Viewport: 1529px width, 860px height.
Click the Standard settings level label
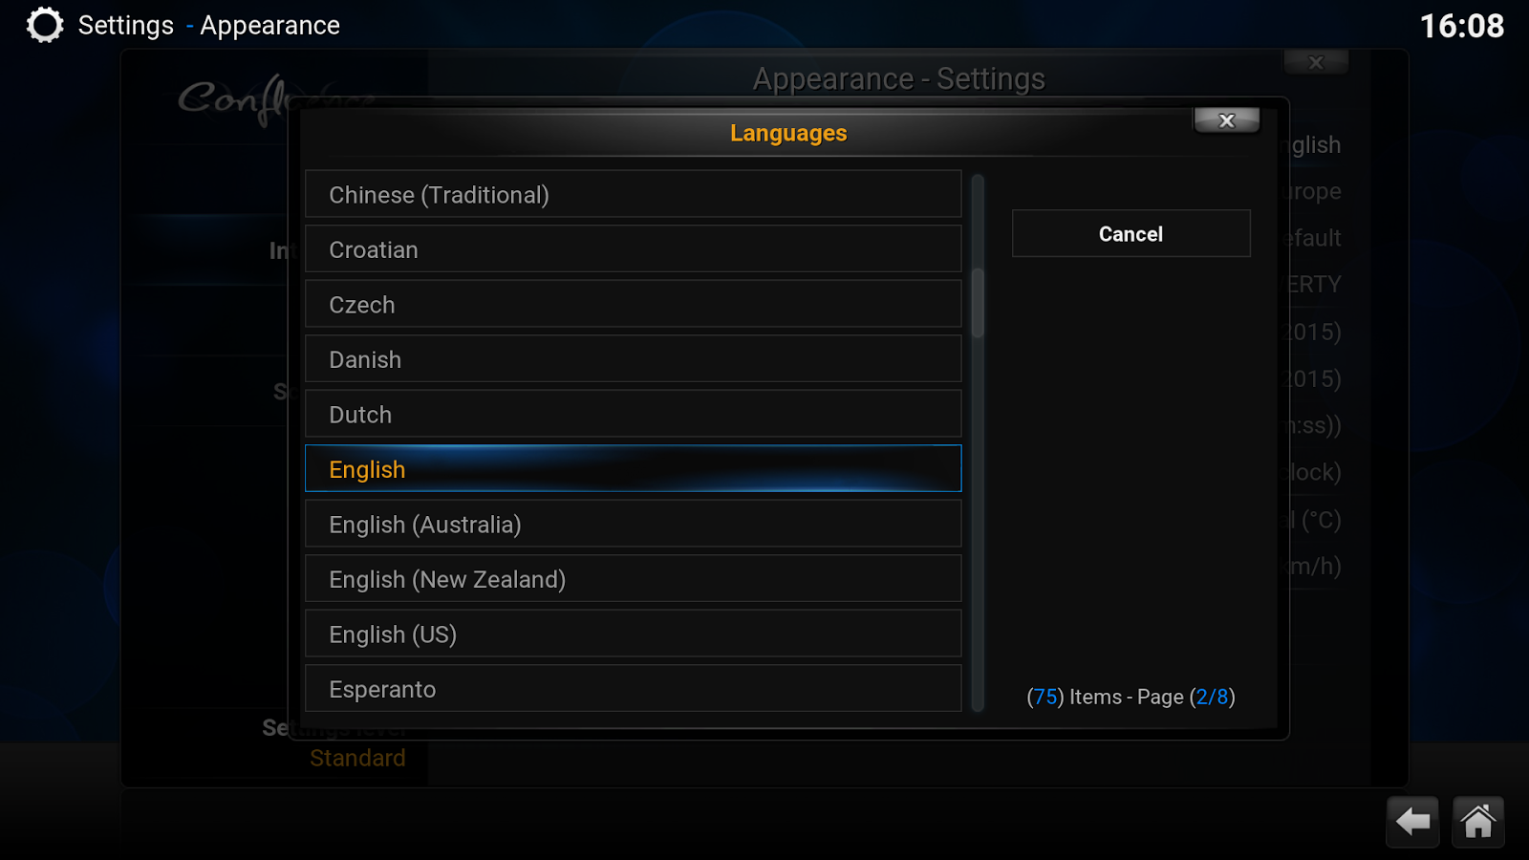[357, 758]
